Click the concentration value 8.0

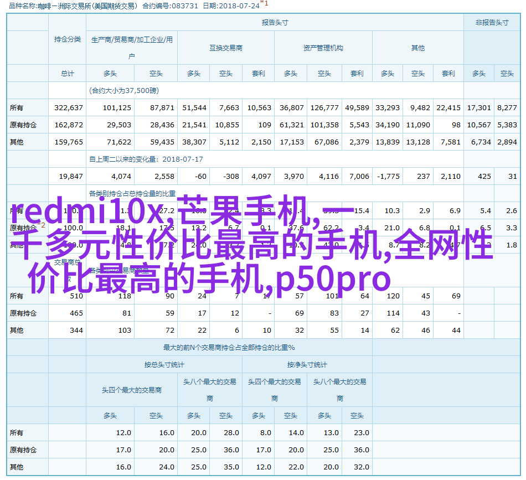click(x=266, y=433)
